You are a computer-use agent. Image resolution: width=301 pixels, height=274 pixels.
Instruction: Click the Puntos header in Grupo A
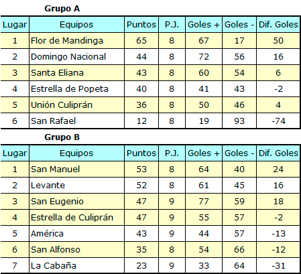pyautogui.click(x=141, y=25)
